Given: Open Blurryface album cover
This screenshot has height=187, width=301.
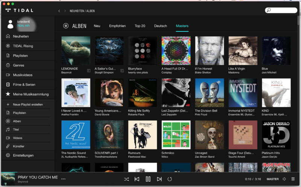Looking at the screenshot, I should coord(143,51).
